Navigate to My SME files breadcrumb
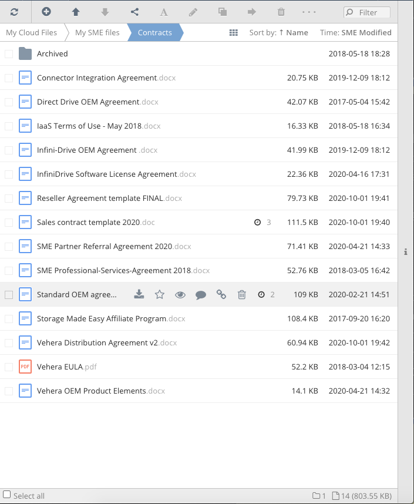This screenshot has height=504, width=414. [97, 33]
